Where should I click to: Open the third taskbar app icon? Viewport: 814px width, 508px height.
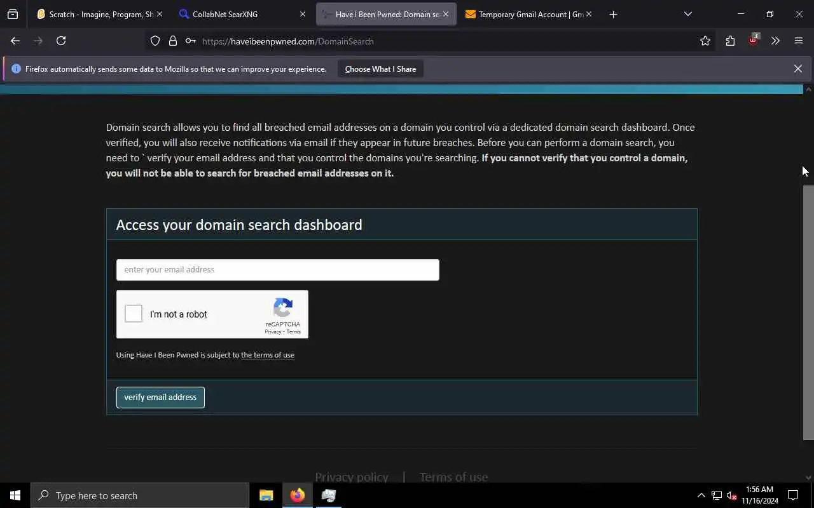click(328, 495)
